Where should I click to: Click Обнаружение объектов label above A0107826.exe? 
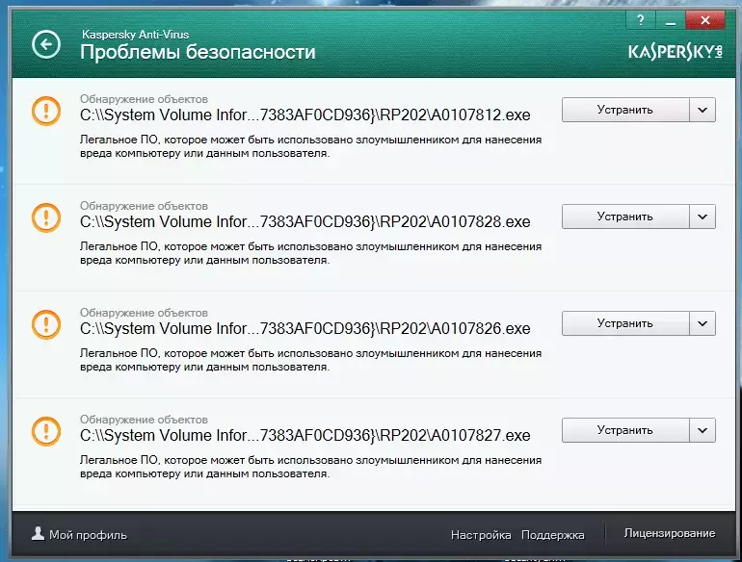coord(144,313)
